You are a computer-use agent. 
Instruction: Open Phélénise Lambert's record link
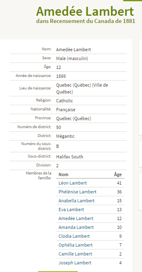click(77, 192)
